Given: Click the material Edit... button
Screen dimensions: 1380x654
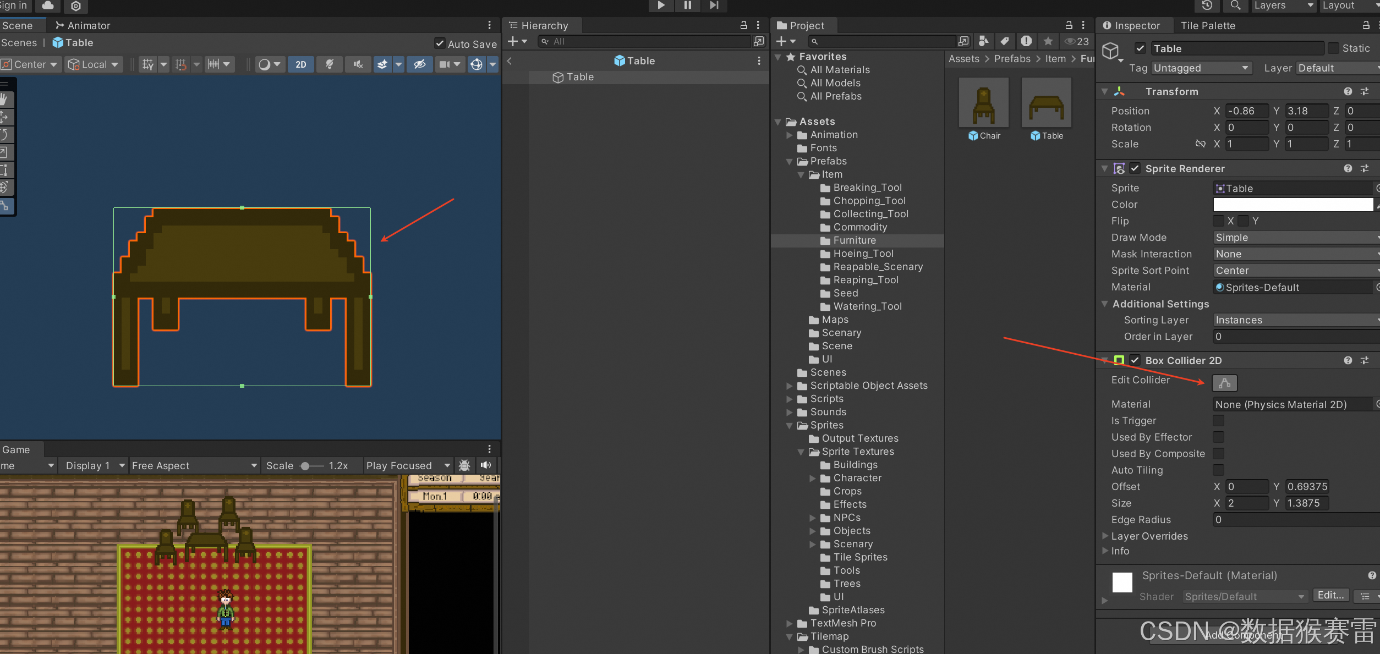Looking at the screenshot, I should click(x=1330, y=595).
